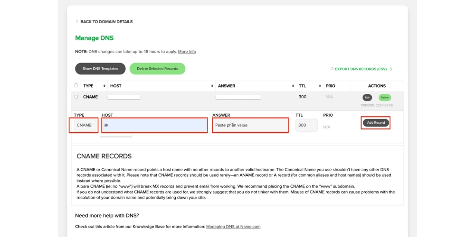This screenshot has height=237, width=475.
Task: Click the ANSWER field with Paste phần value
Action: 250,125
